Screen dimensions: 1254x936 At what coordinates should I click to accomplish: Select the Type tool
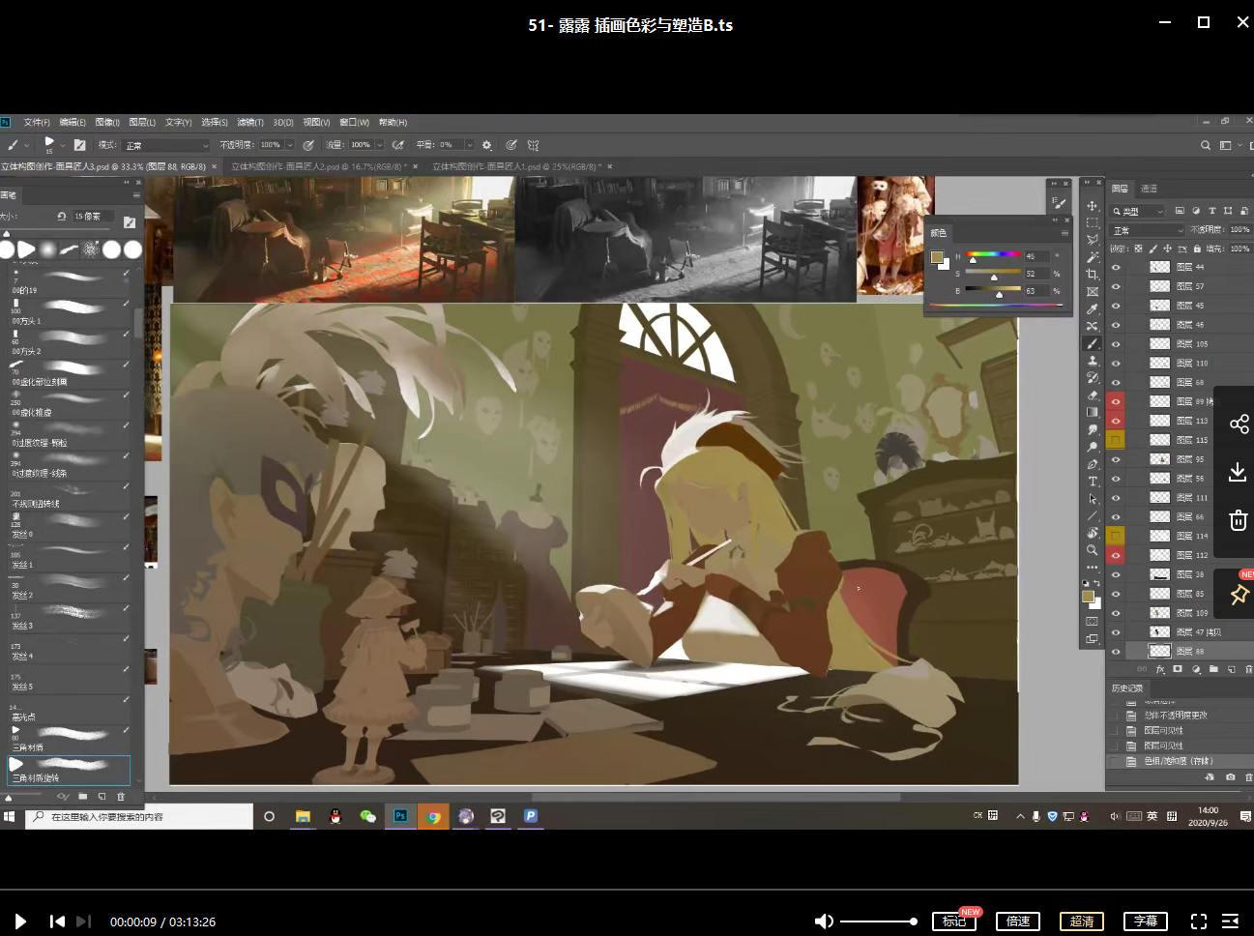(x=1093, y=482)
